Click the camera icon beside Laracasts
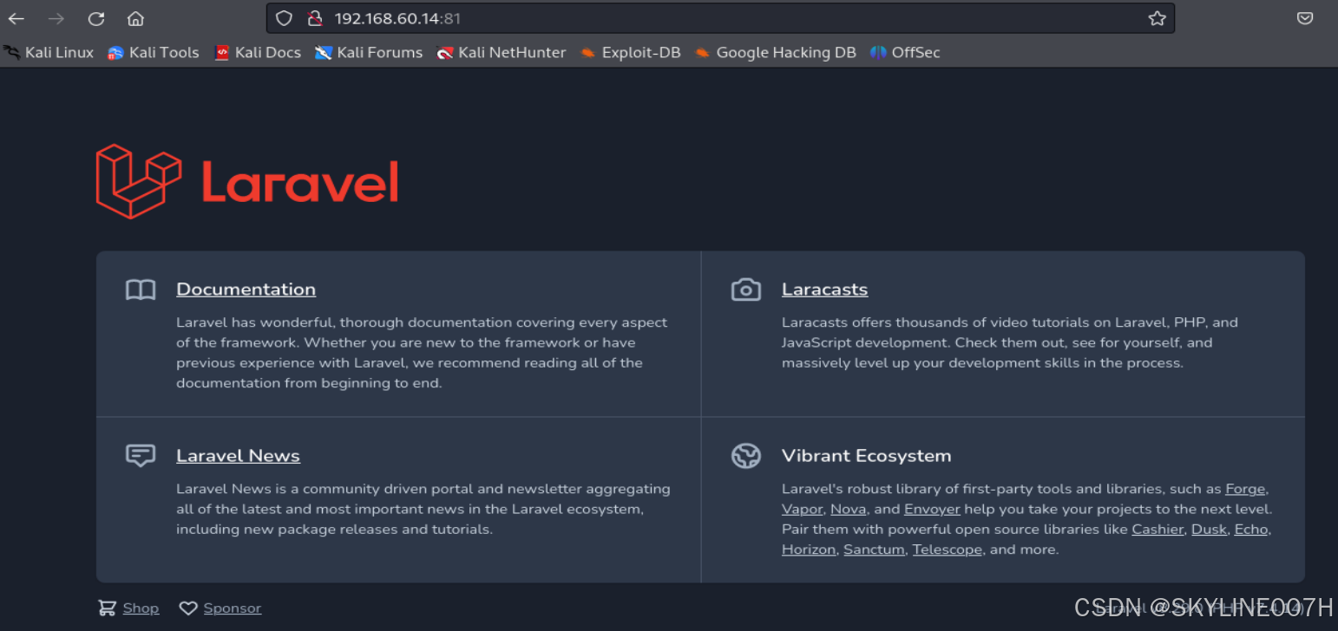The width and height of the screenshot is (1338, 631). tap(746, 289)
